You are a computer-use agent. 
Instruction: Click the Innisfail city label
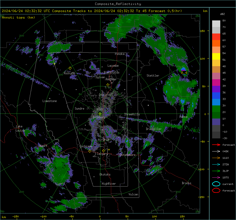(106, 95)
